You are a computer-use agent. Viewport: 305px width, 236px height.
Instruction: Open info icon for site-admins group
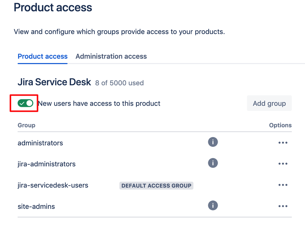213,205
